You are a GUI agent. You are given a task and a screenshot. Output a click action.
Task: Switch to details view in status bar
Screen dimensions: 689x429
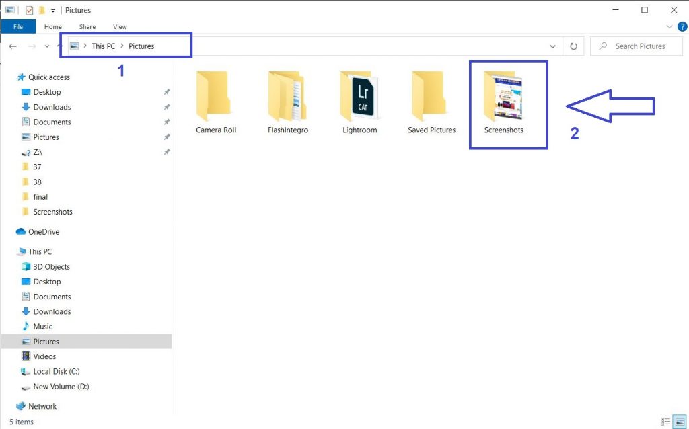[665, 422]
